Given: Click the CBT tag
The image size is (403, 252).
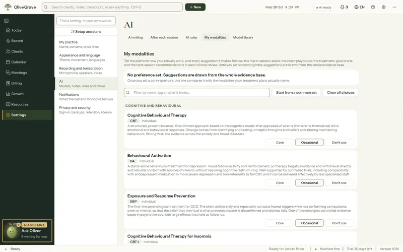Looking at the screenshot, I should tap(133, 121).
